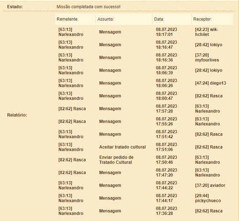
Task: Click sender Narlexandro in the 18:17:01 row
Action: click(71, 32)
